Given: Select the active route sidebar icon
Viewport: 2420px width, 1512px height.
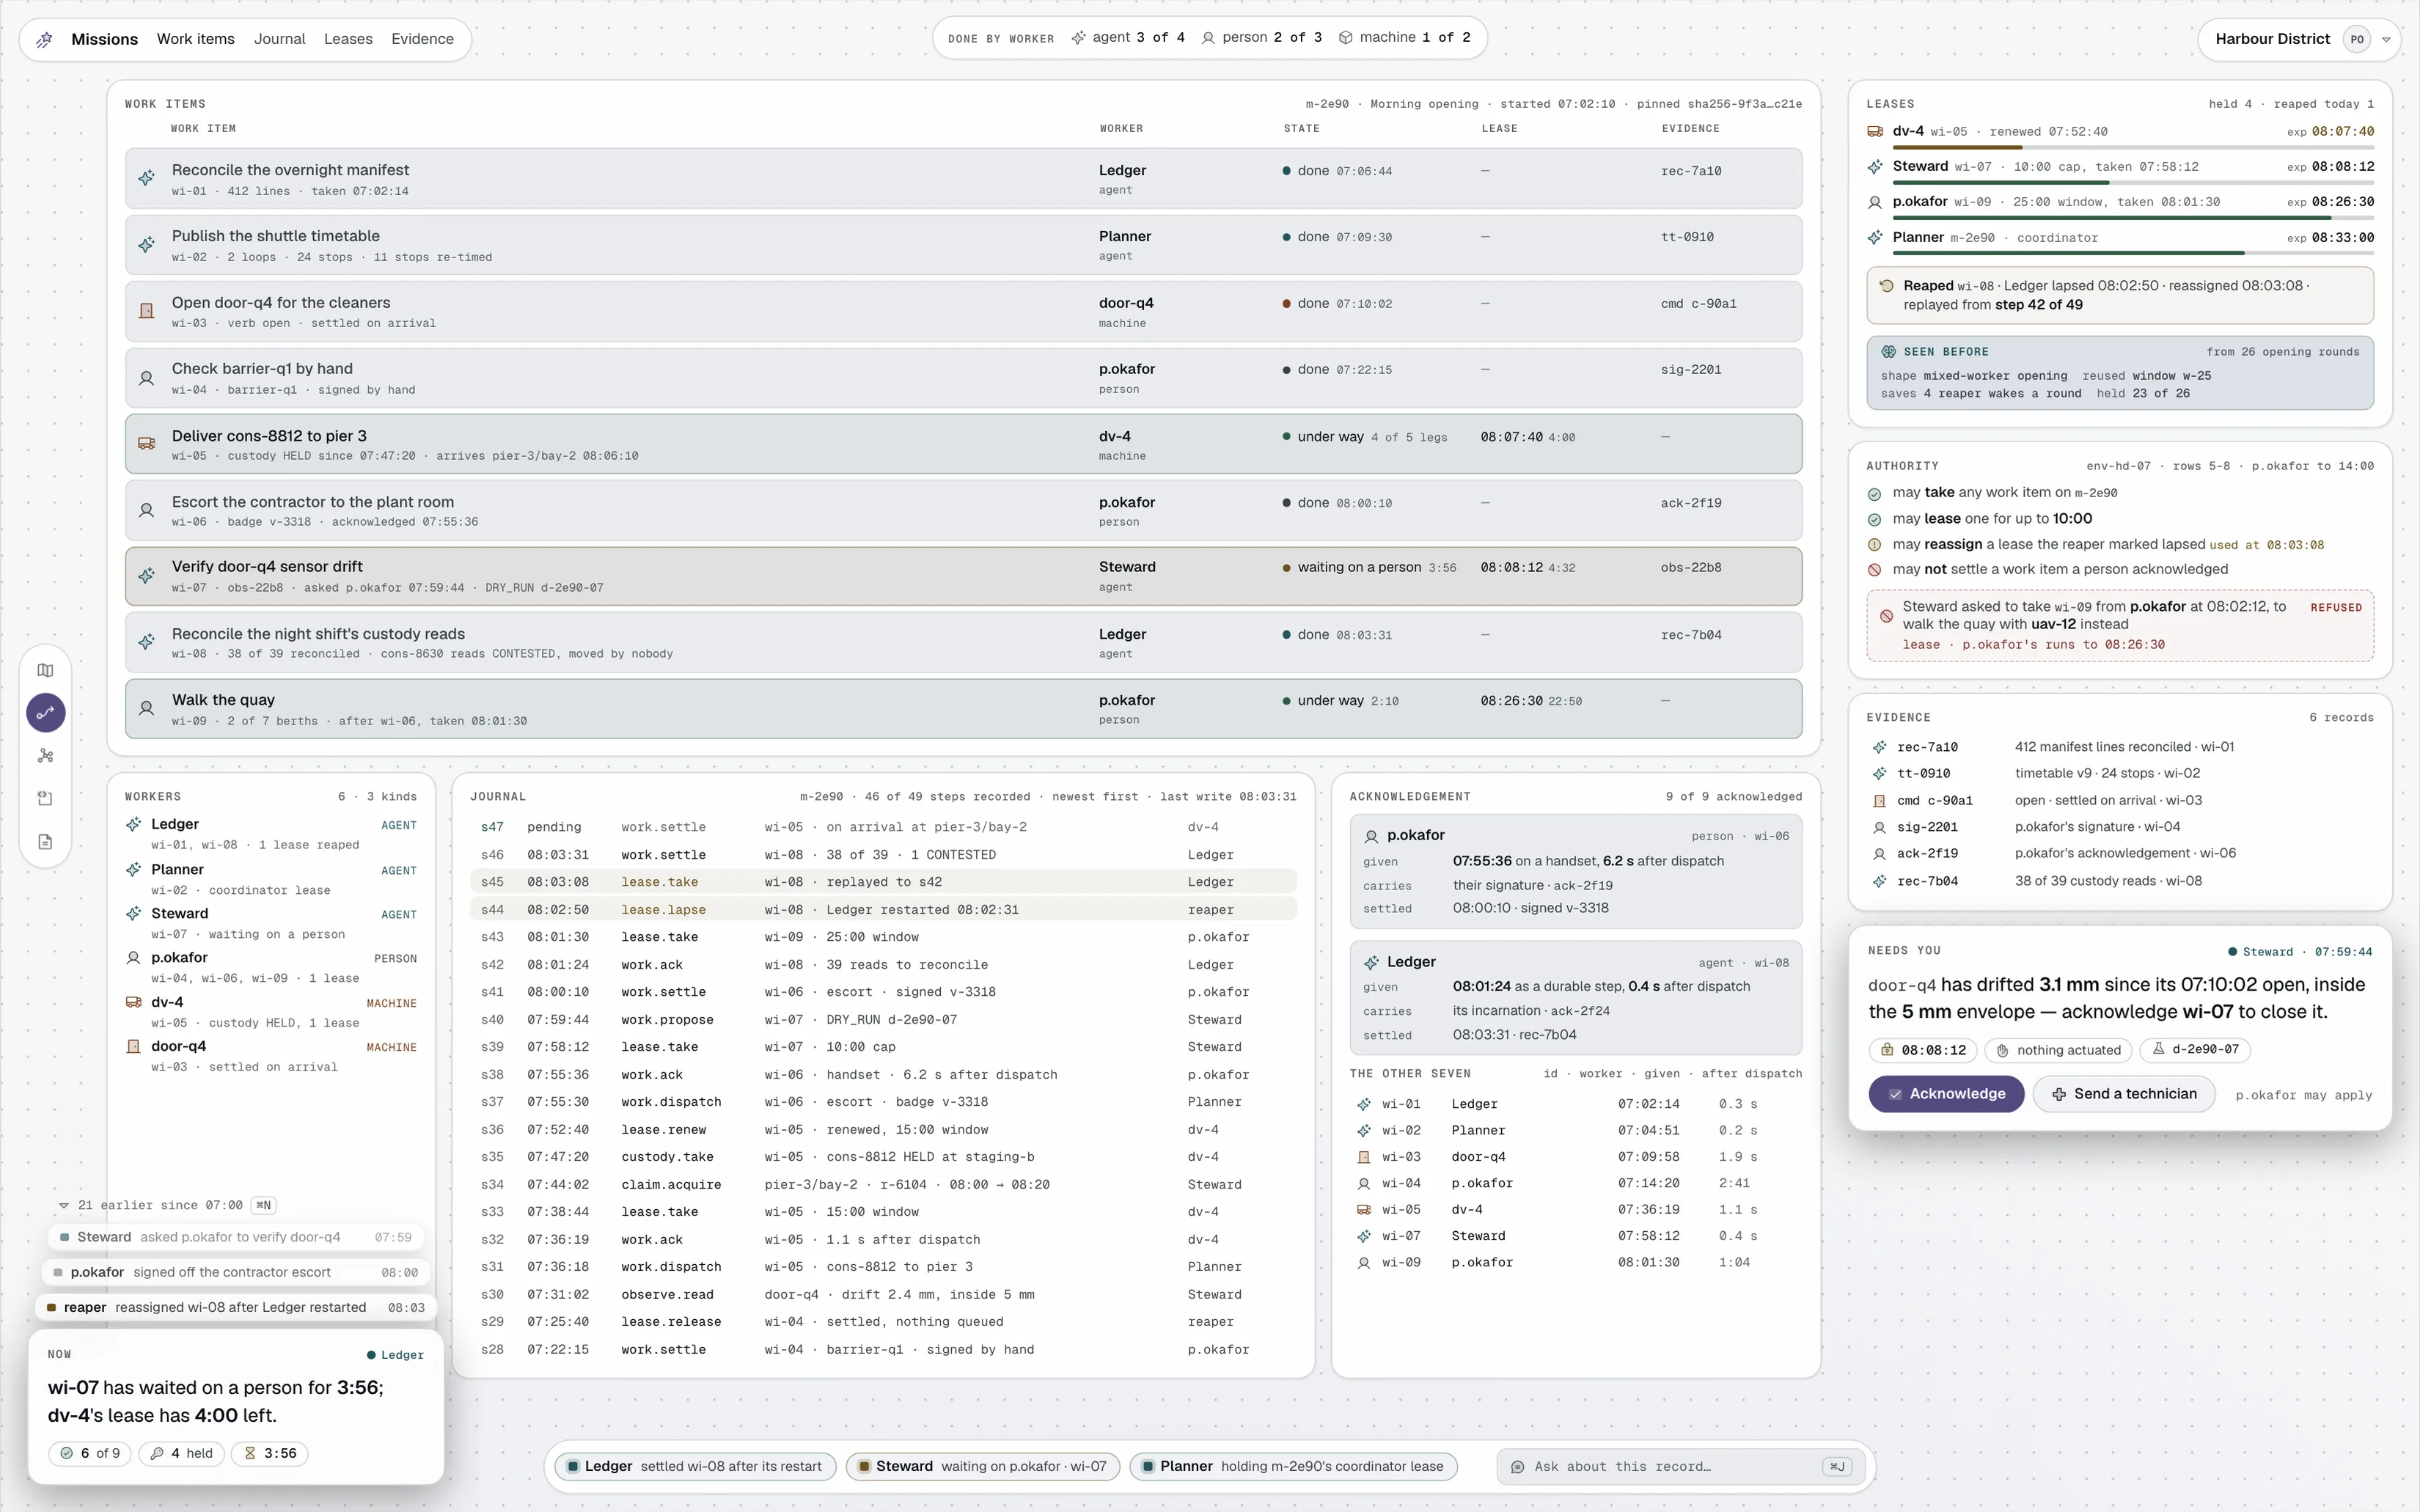Looking at the screenshot, I should (45, 713).
